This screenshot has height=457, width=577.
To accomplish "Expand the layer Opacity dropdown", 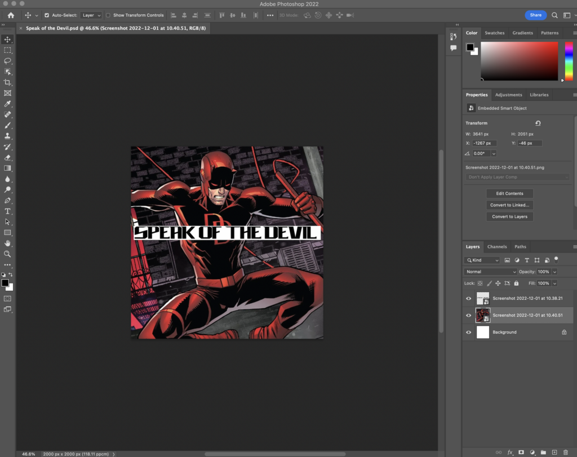I will point(554,272).
